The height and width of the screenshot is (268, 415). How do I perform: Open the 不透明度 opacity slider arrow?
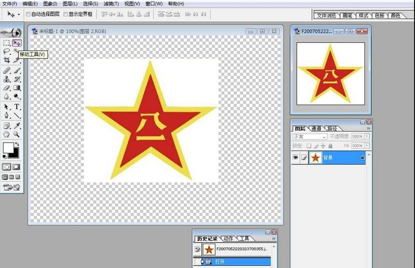click(367, 136)
